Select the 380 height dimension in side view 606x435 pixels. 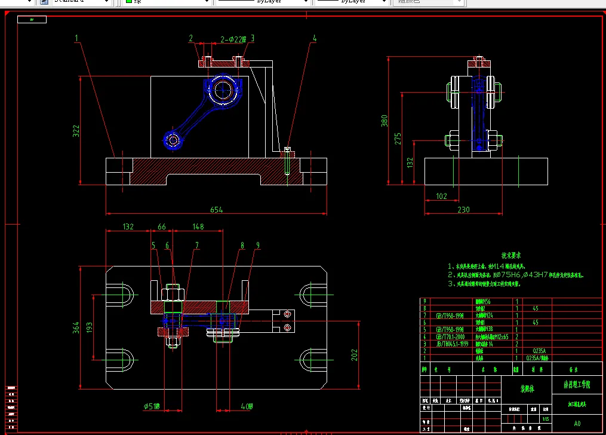[x=384, y=121]
